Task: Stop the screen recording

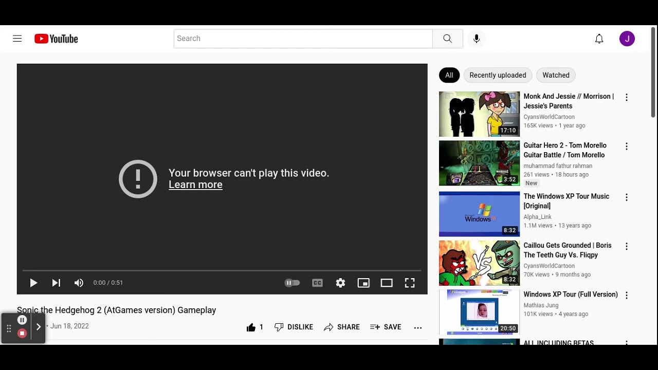Action: 22,334
